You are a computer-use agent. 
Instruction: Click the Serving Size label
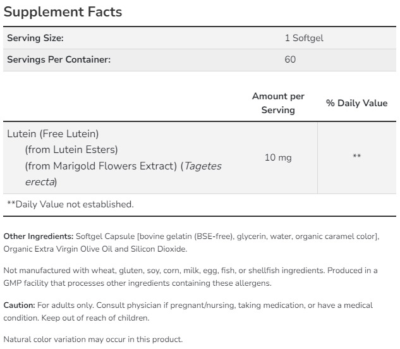point(35,38)
